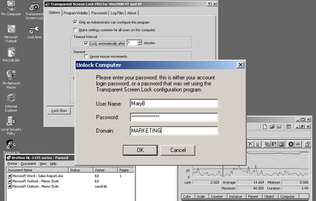
Task: Increase timeout minutes with spinner up arrow
Action: pos(140,41)
